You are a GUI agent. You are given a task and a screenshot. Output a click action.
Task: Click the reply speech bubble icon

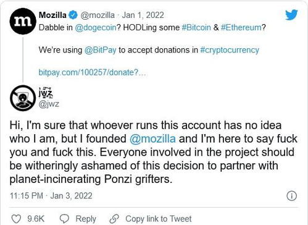click(x=64, y=219)
